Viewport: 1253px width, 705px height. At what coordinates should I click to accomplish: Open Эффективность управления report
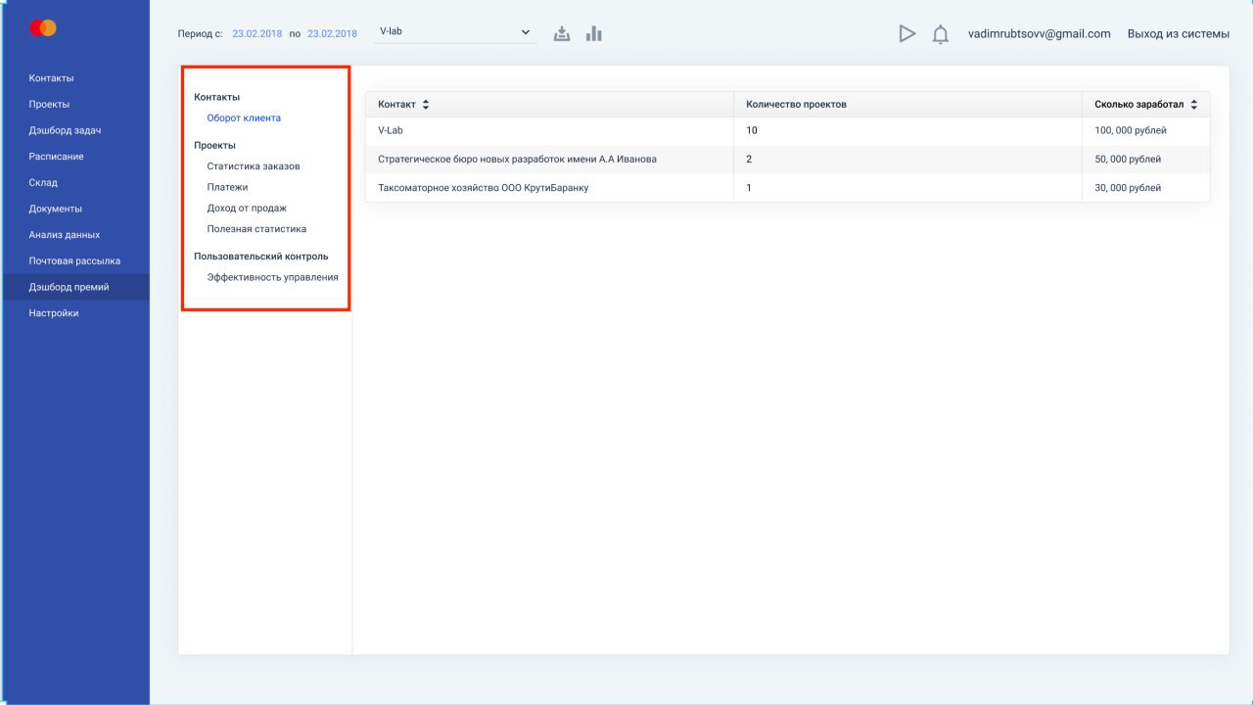pyautogui.click(x=272, y=277)
